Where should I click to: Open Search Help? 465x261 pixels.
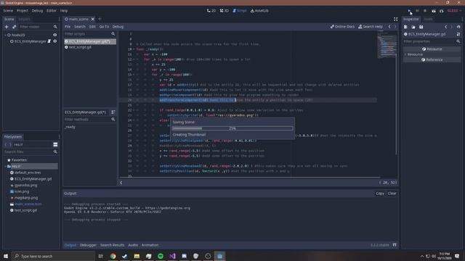(371, 27)
